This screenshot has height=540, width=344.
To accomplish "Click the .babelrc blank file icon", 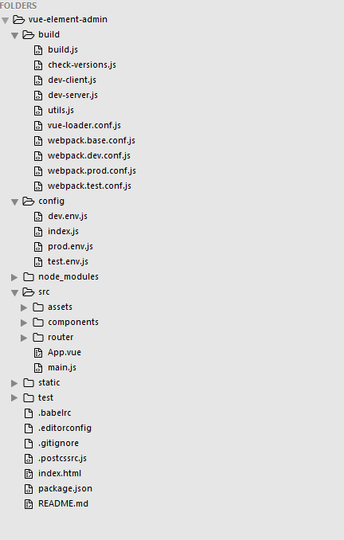I will click(x=29, y=413).
